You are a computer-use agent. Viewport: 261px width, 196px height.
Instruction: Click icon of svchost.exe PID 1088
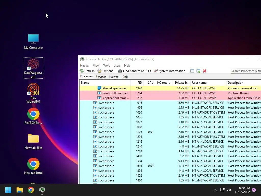click(95, 127)
